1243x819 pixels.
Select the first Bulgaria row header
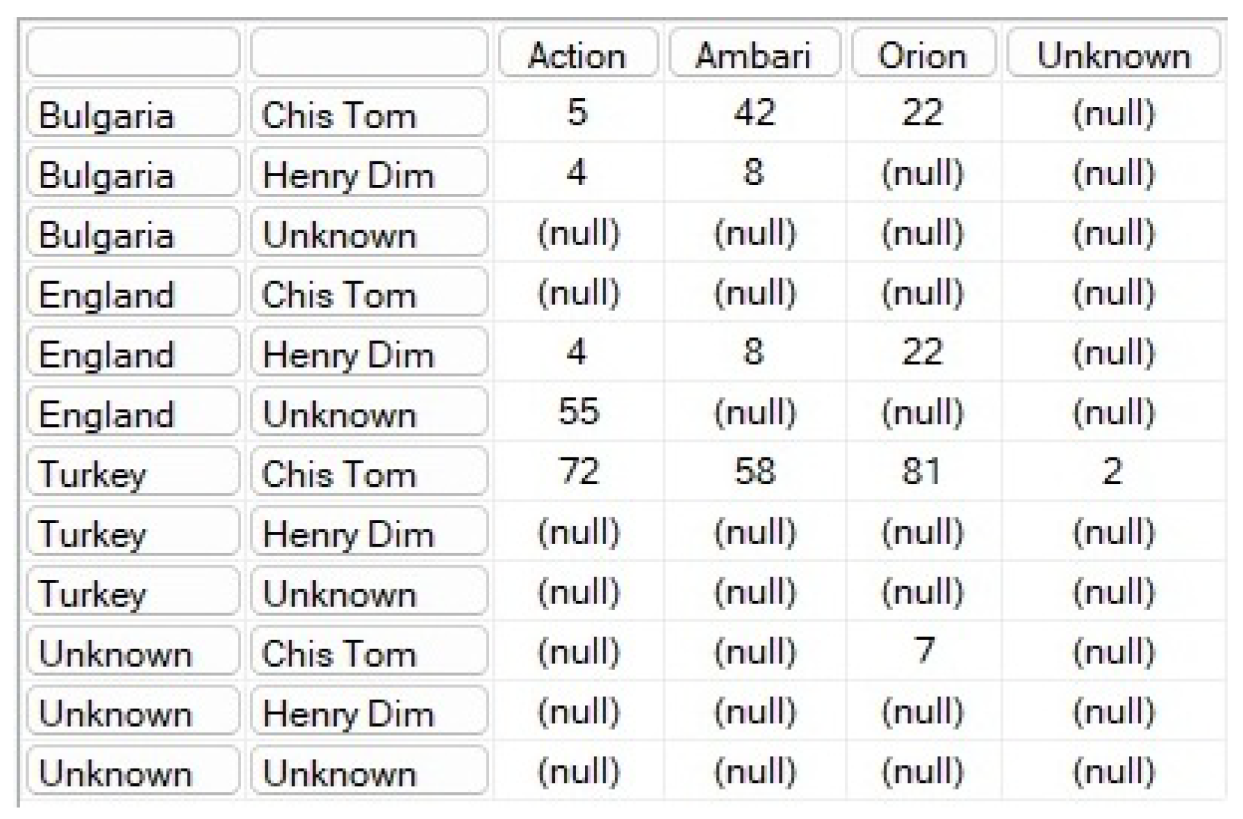point(133,113)
